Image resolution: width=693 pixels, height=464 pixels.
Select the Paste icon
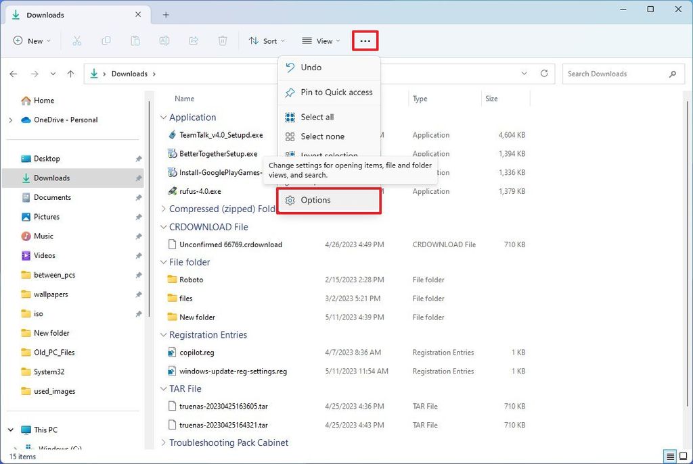click(135, 41)
